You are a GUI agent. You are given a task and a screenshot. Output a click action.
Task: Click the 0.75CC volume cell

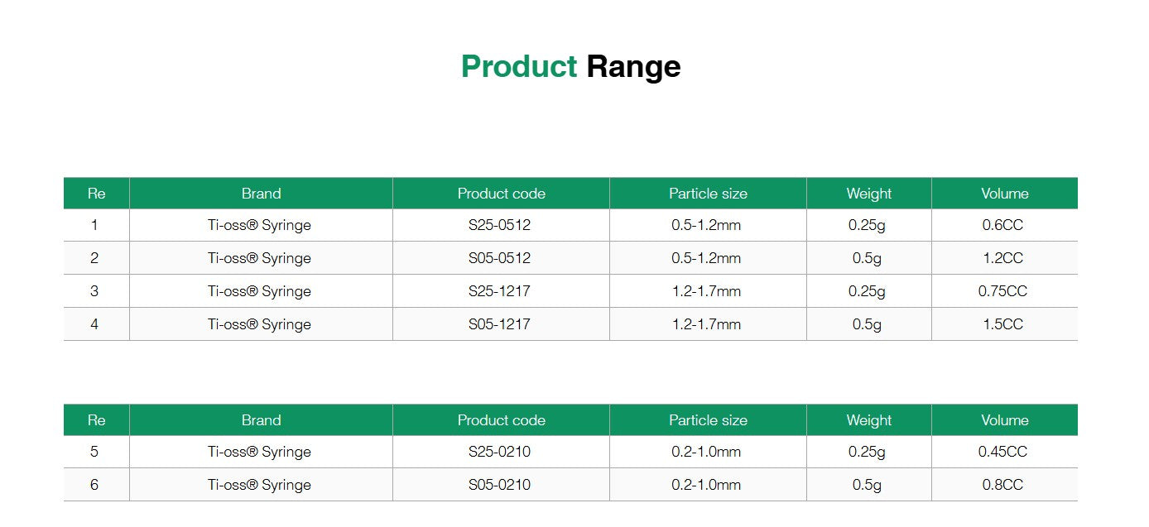[x=1002, y=291]
